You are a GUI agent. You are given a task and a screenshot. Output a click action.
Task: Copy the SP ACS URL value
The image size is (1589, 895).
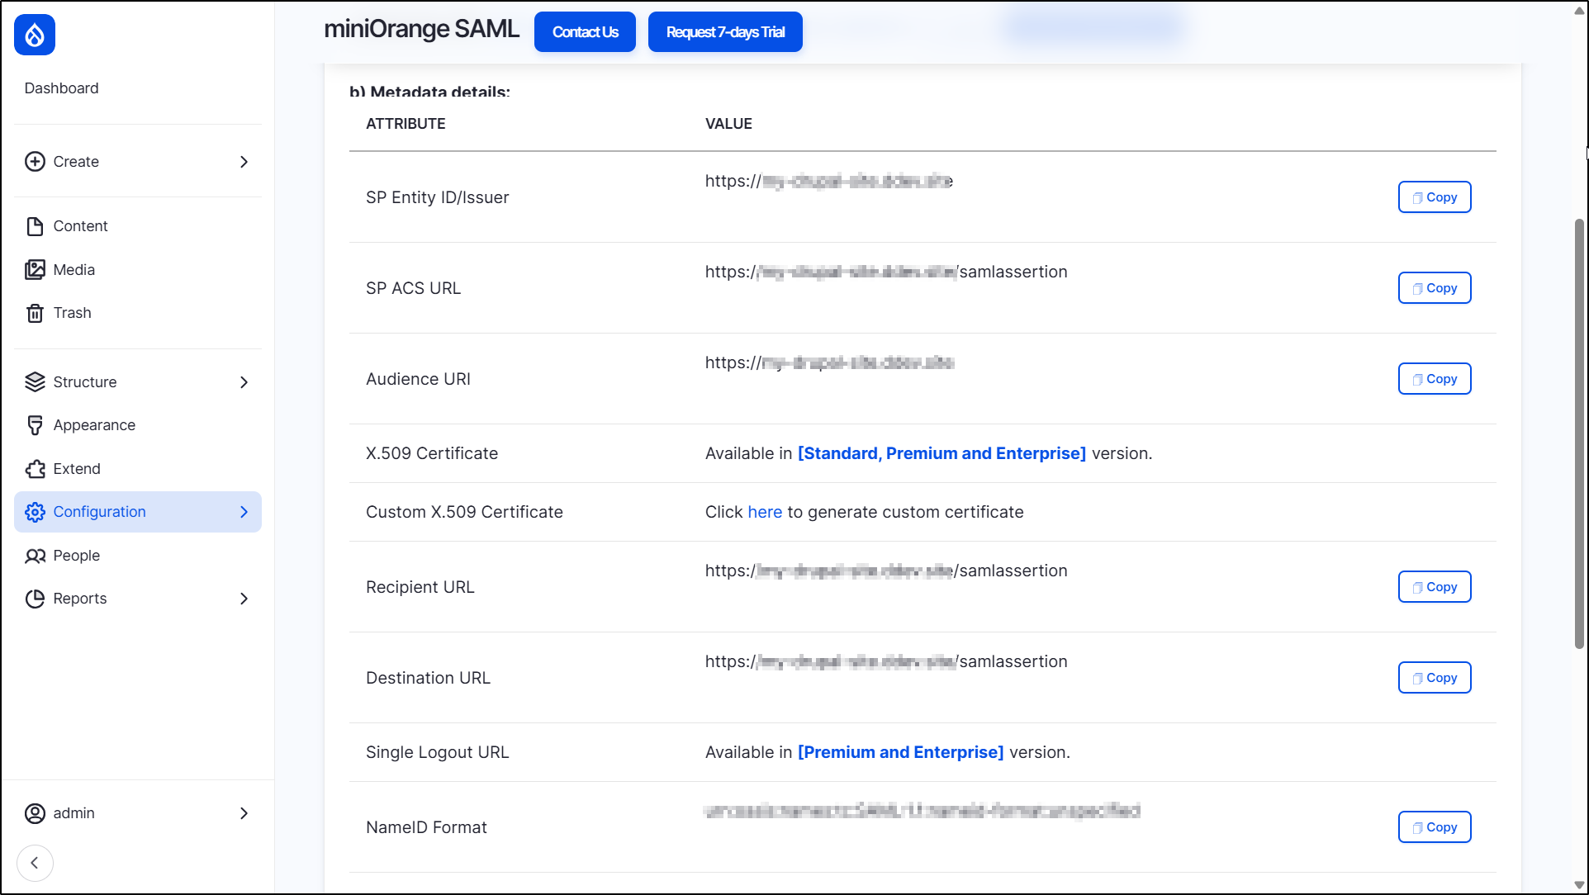[x=1435, y=287]
